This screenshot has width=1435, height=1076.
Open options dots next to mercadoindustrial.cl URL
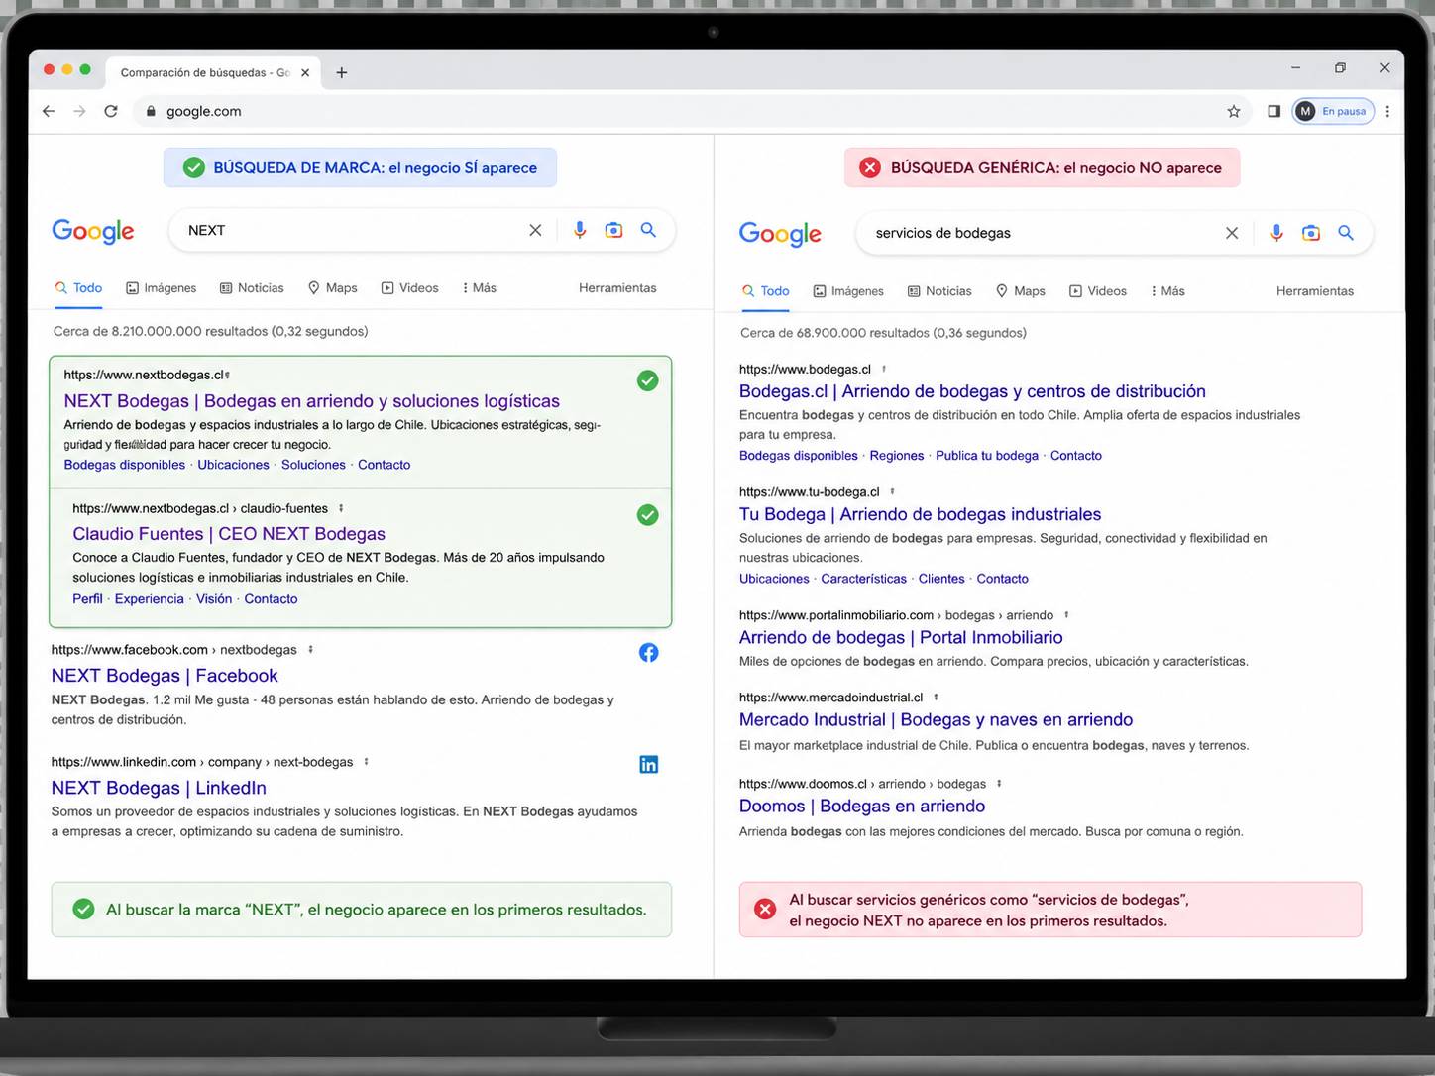[x=936, y=698]
